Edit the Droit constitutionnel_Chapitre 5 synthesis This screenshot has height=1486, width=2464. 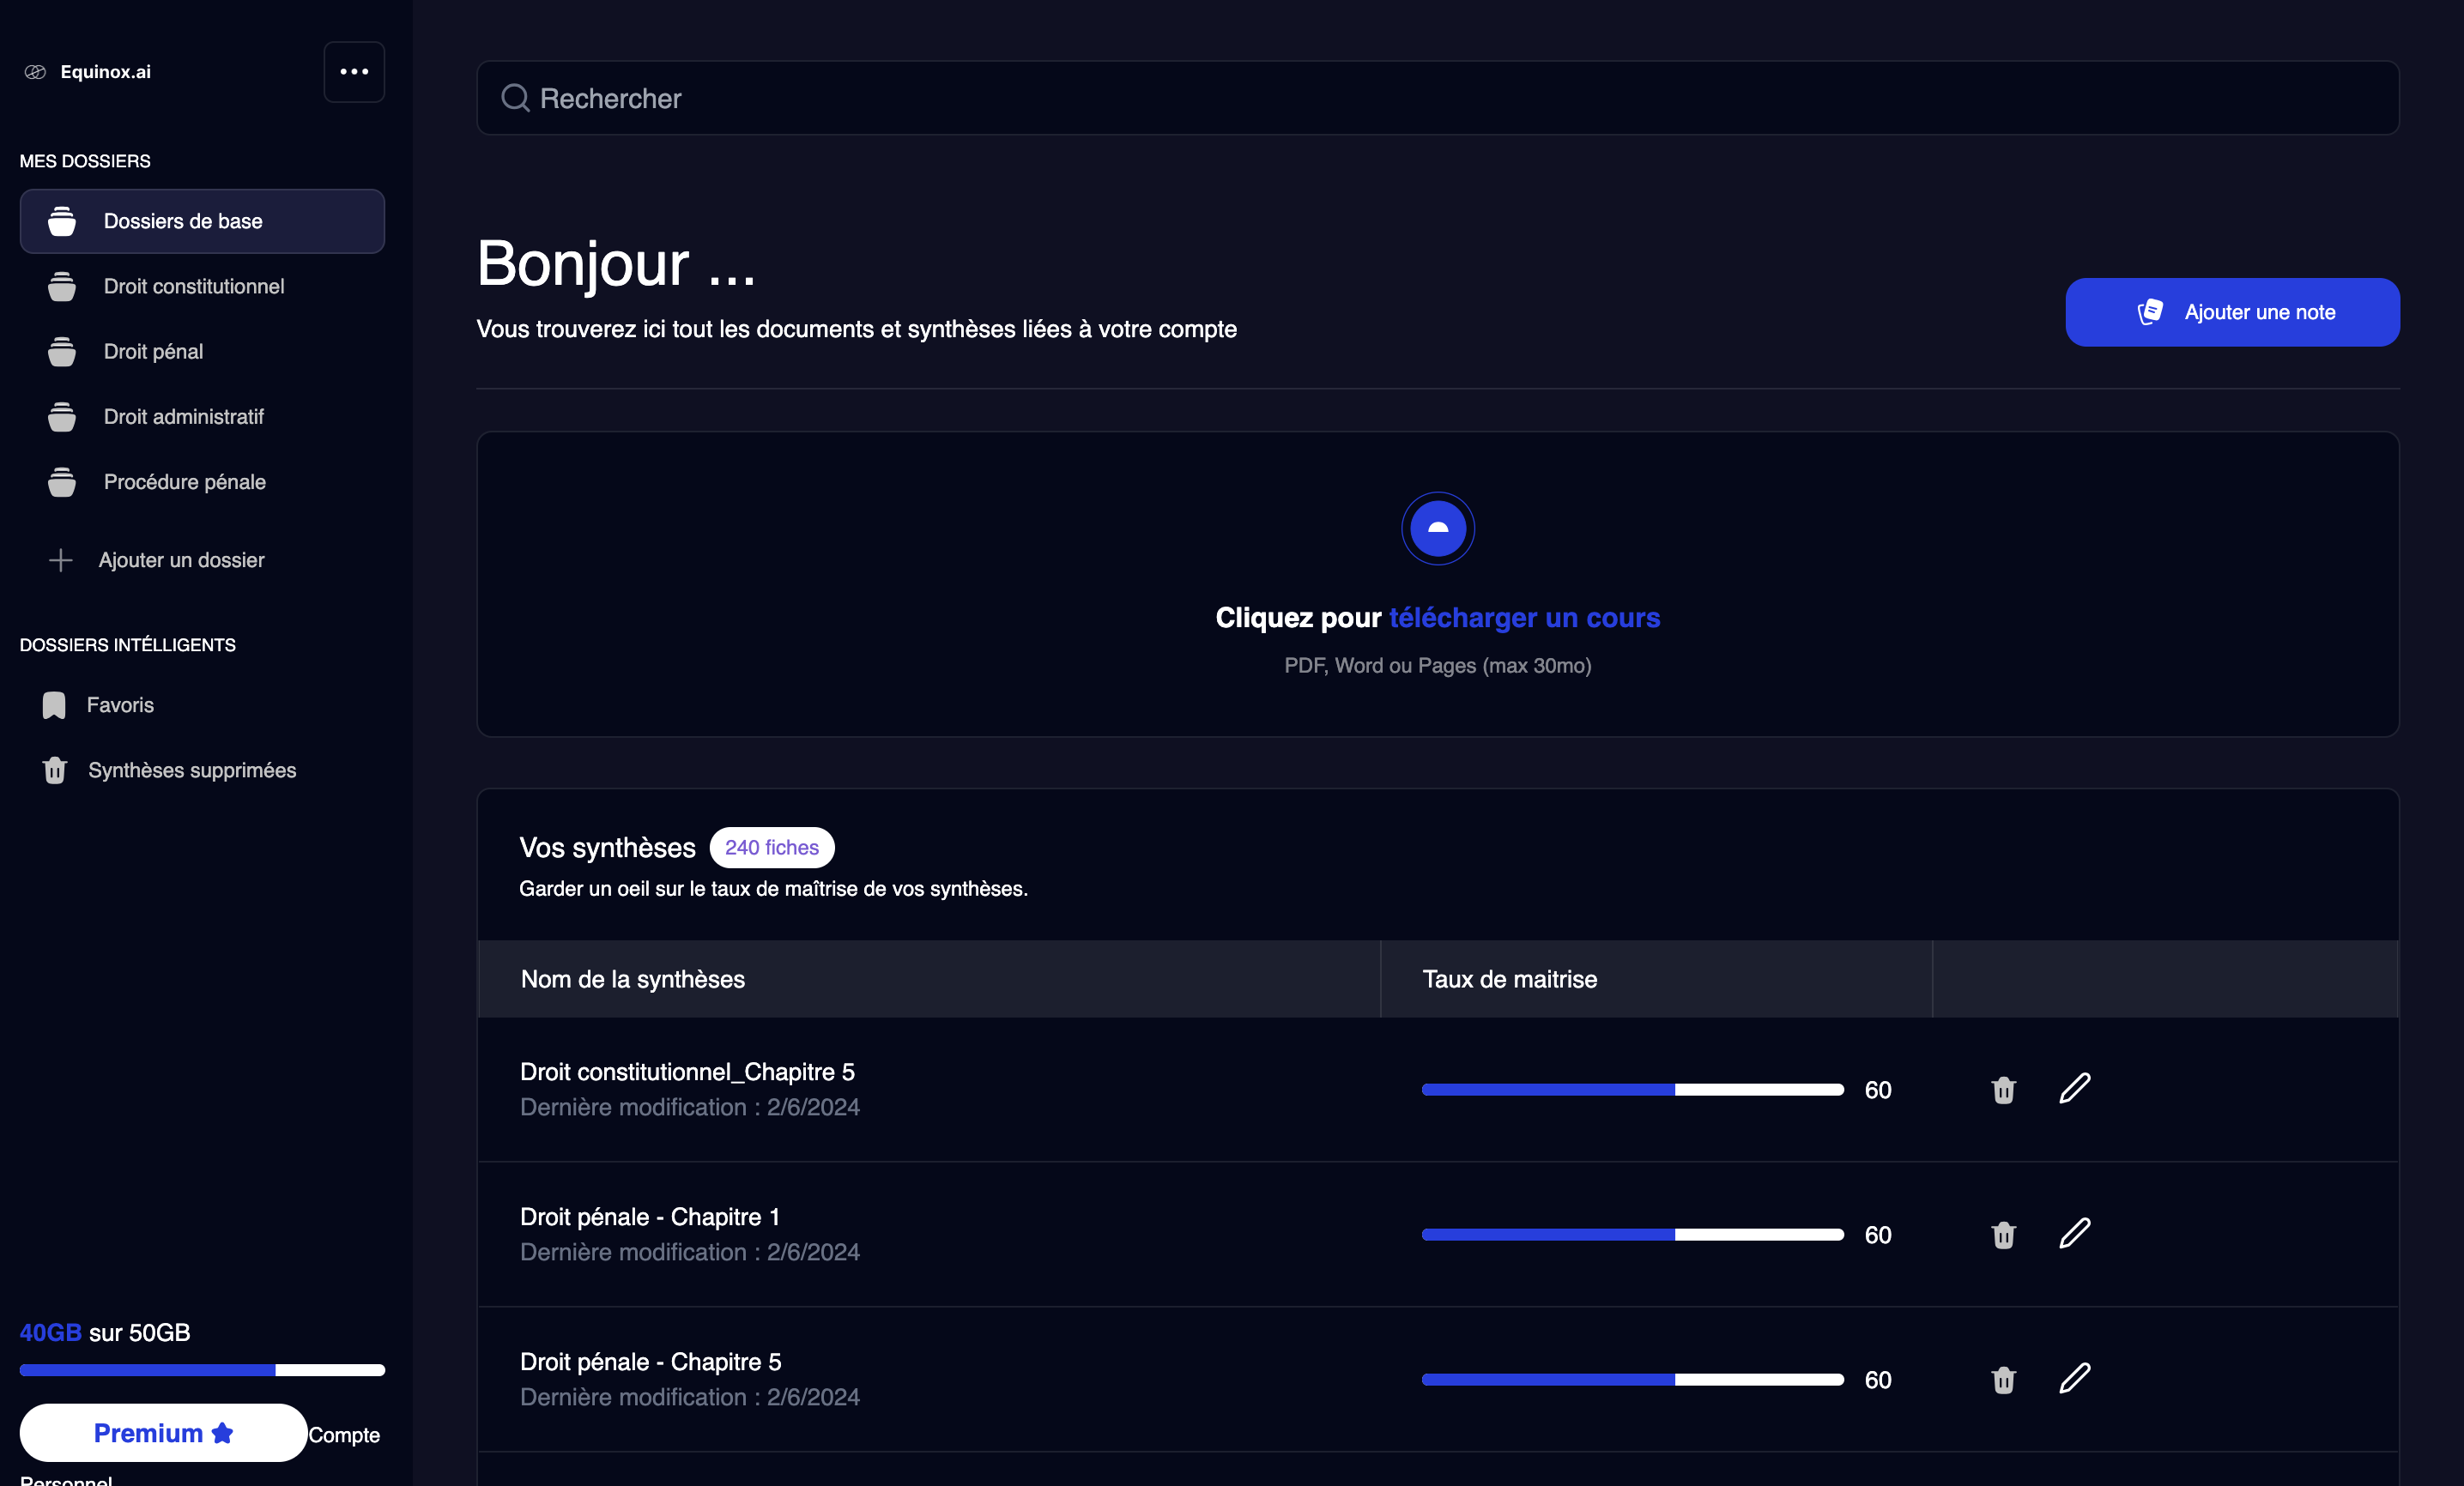click(x=2075, y=1088)
